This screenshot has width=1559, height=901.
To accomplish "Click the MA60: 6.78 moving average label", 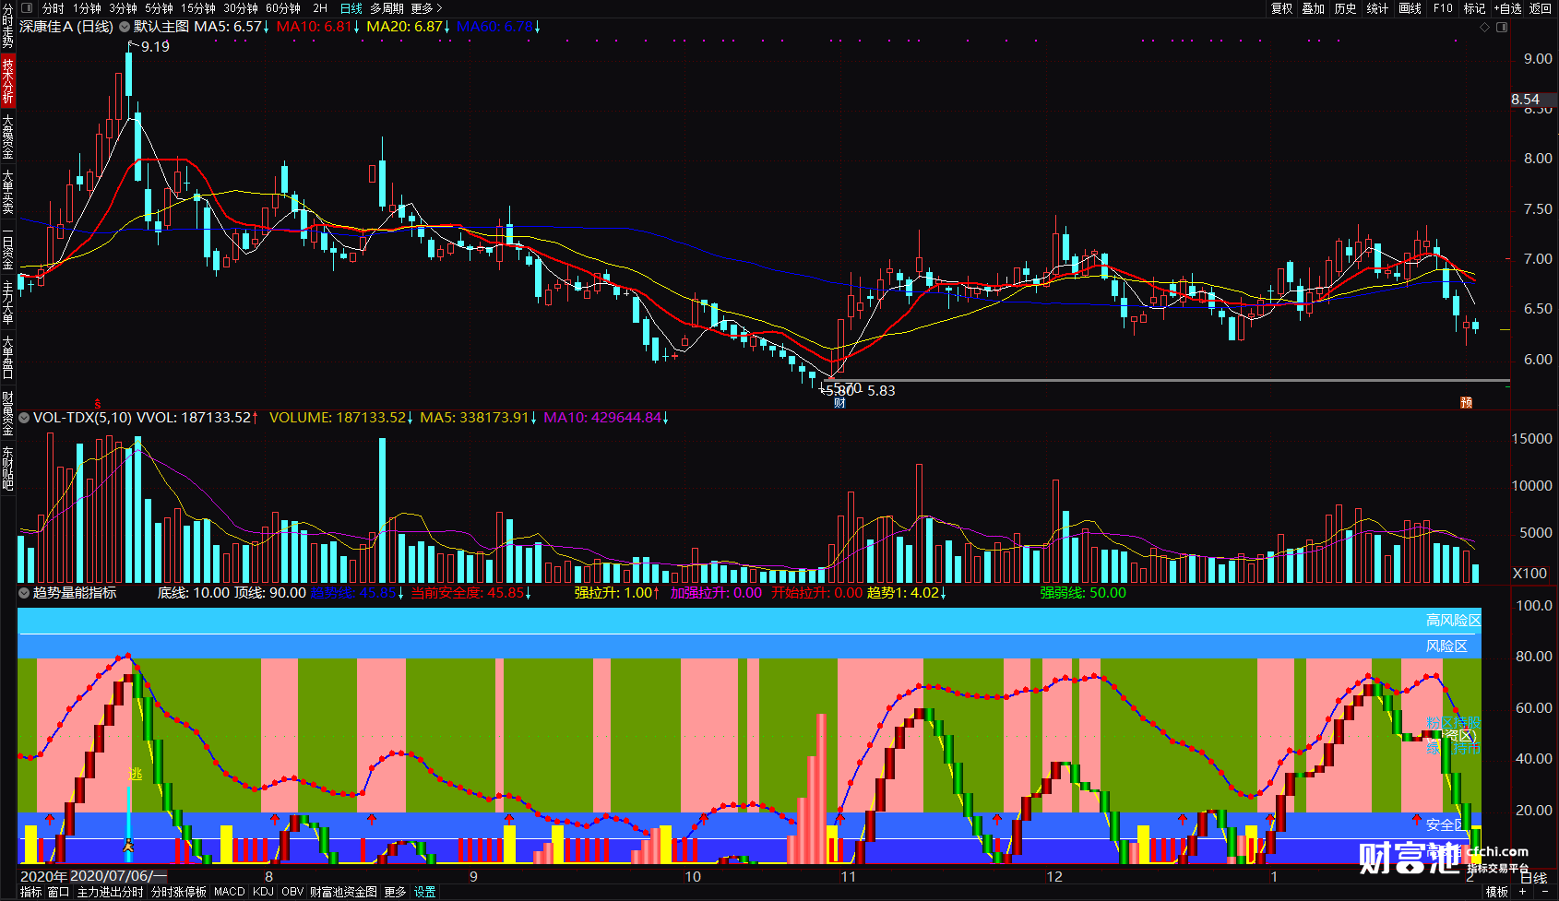I will (495, 27).
